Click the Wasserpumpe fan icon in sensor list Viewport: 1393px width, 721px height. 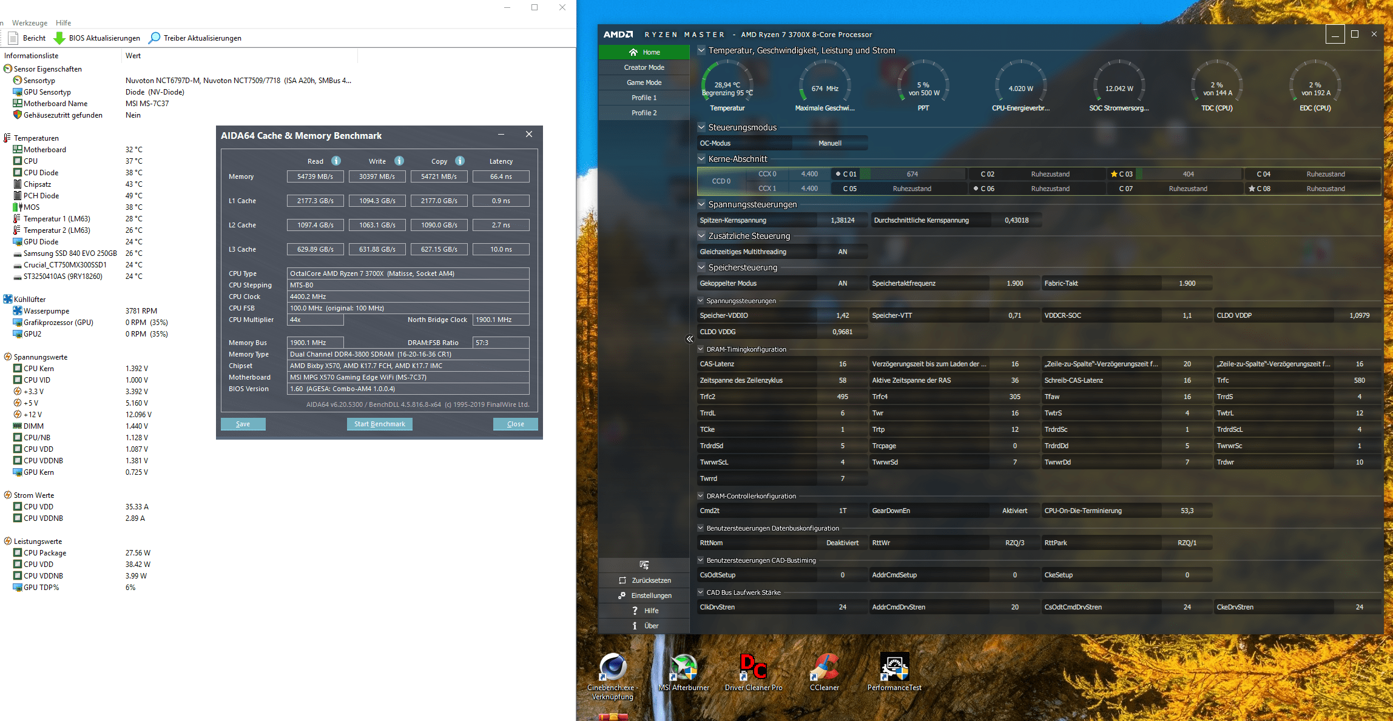[x=18, y=311]
